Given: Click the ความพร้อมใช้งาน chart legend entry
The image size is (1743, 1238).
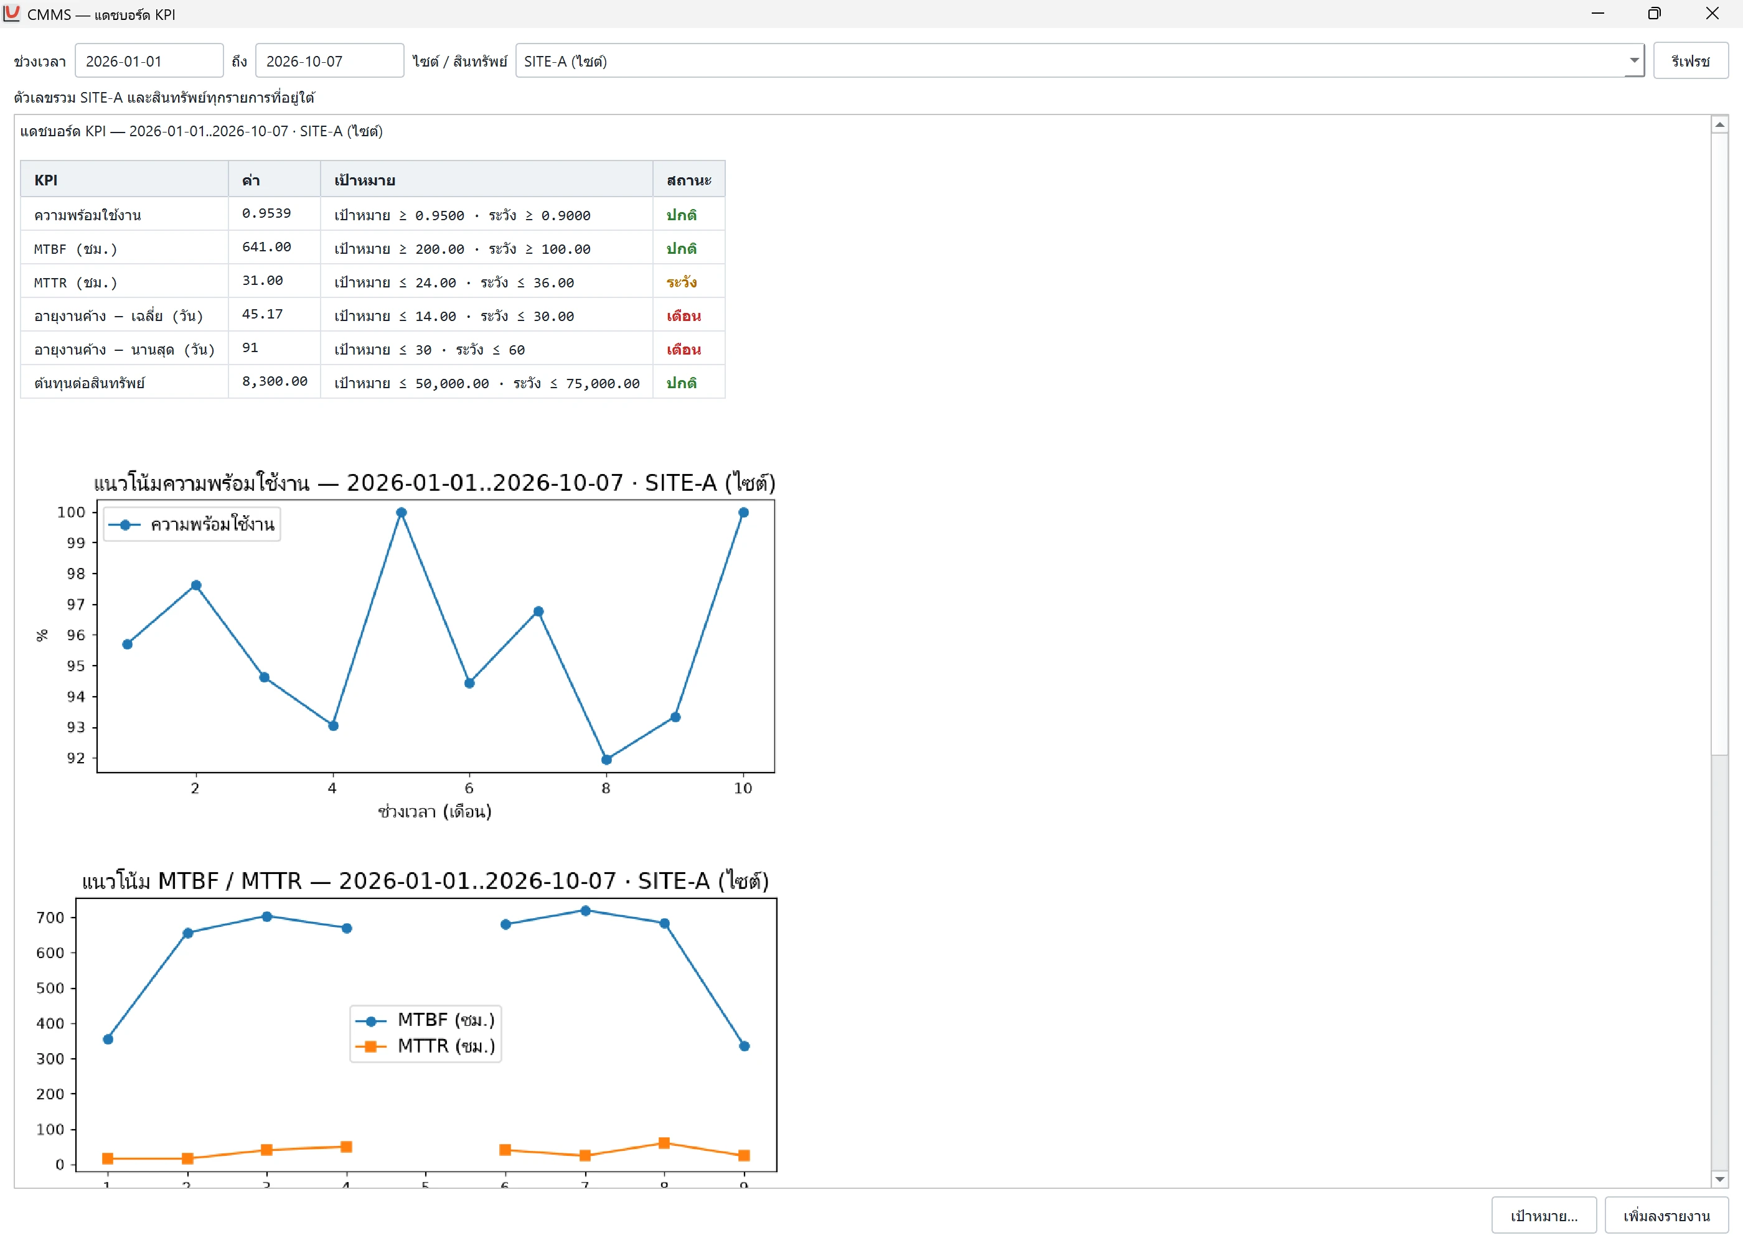Looking at the screenshot, I should (192, 524).
